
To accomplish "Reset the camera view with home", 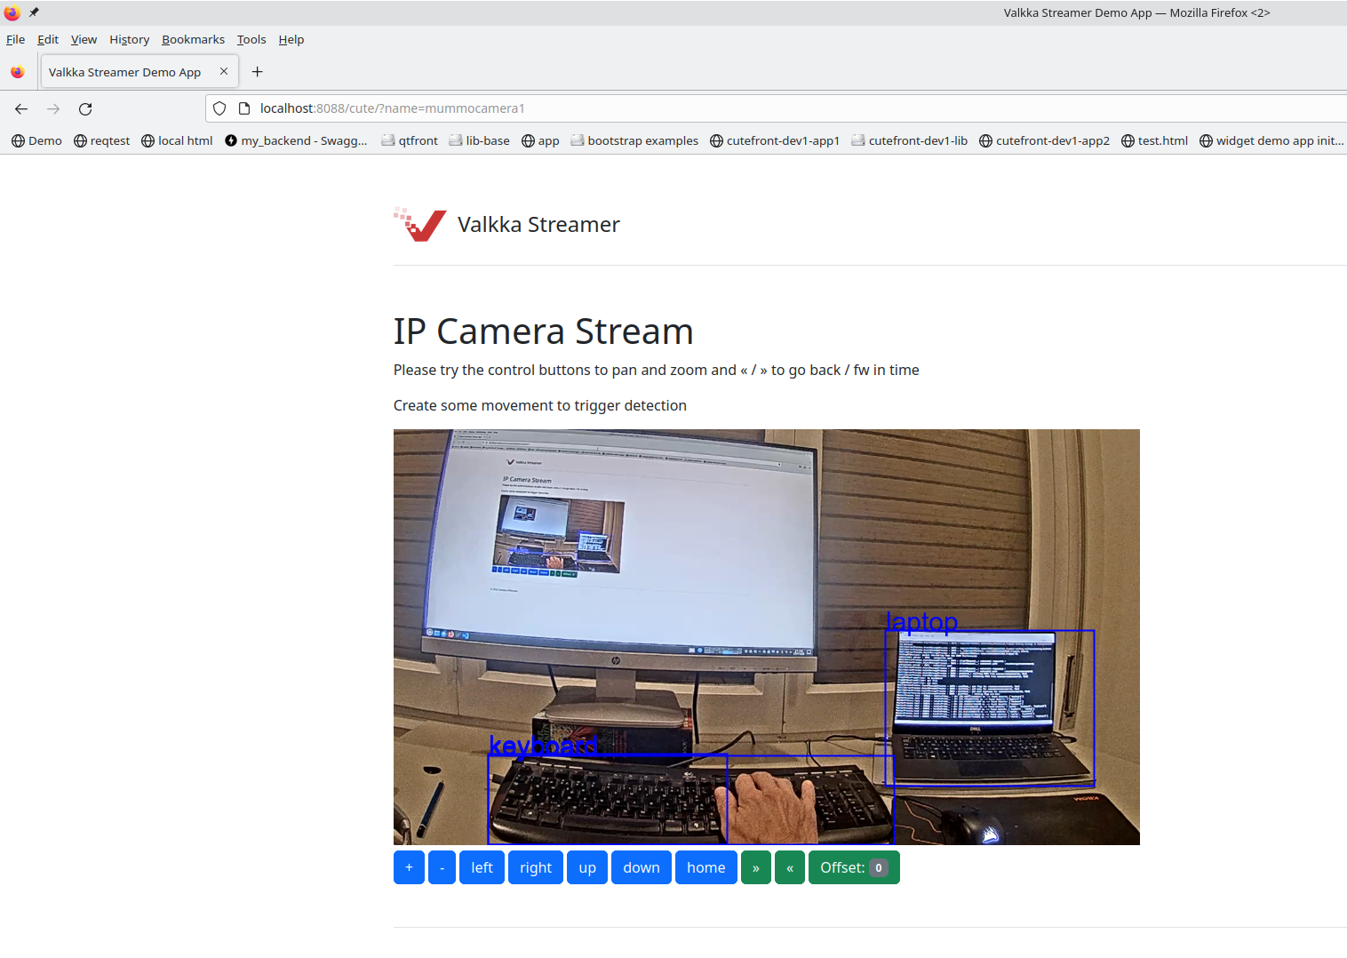I will pos(706,867).
